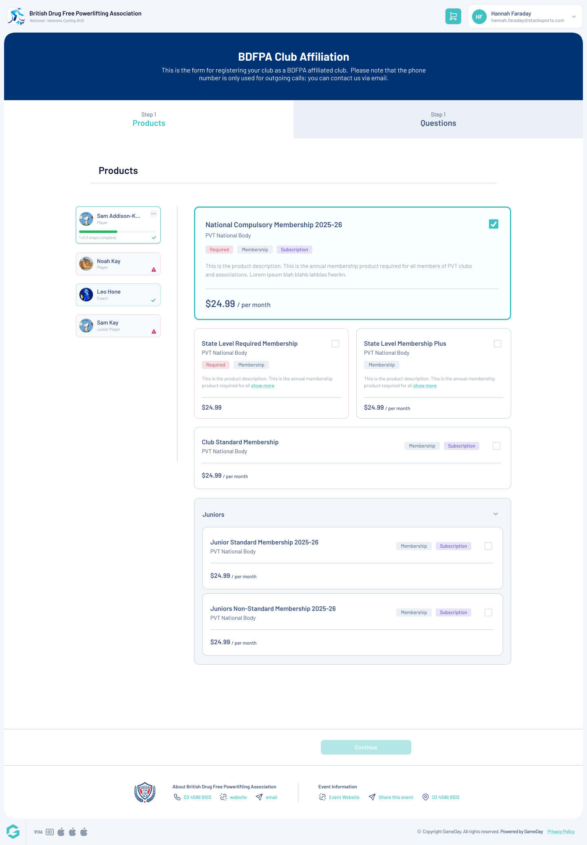Expand State Level Membership Plus show more
Viewport: 587px width, 845px height.
coord(425,386)
